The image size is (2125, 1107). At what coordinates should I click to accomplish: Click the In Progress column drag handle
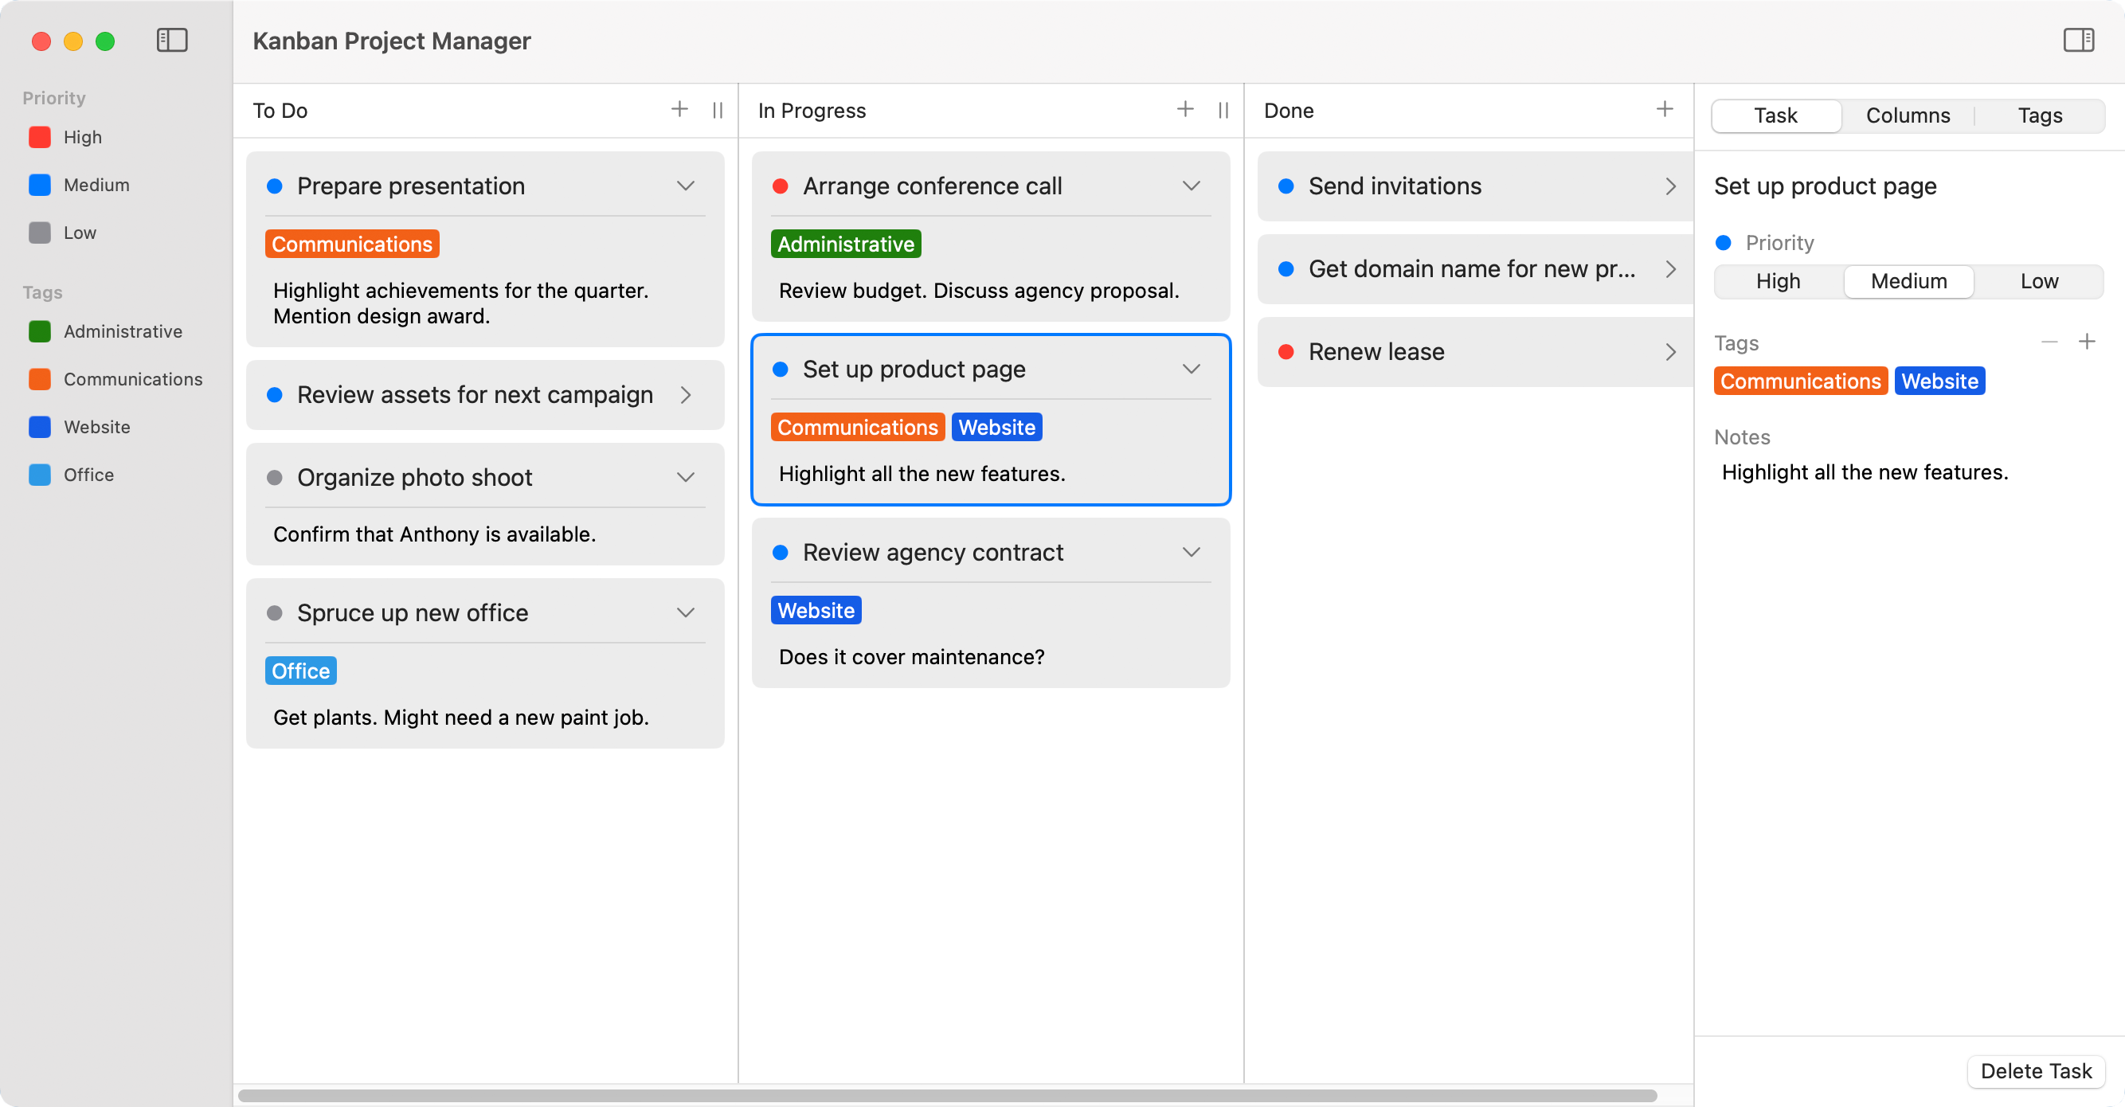click(1223, 110)
